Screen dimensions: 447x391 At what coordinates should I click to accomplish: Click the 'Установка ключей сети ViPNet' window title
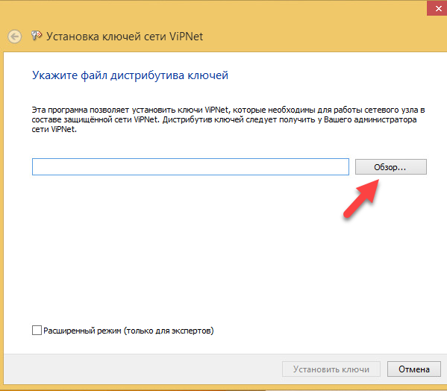coord(125,37)
